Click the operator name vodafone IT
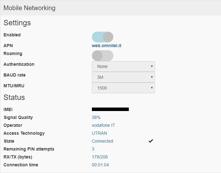This screenshot has height=173, width=221. click(103, 125)
